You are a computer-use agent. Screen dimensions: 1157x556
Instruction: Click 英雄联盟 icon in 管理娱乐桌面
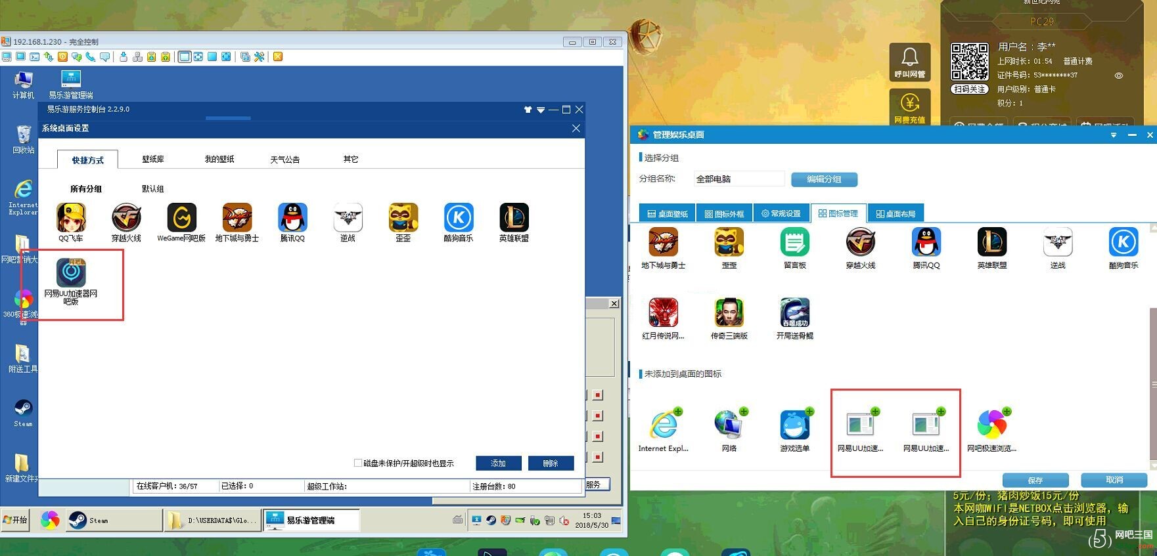pyautogui.click(x=992, y=243)
